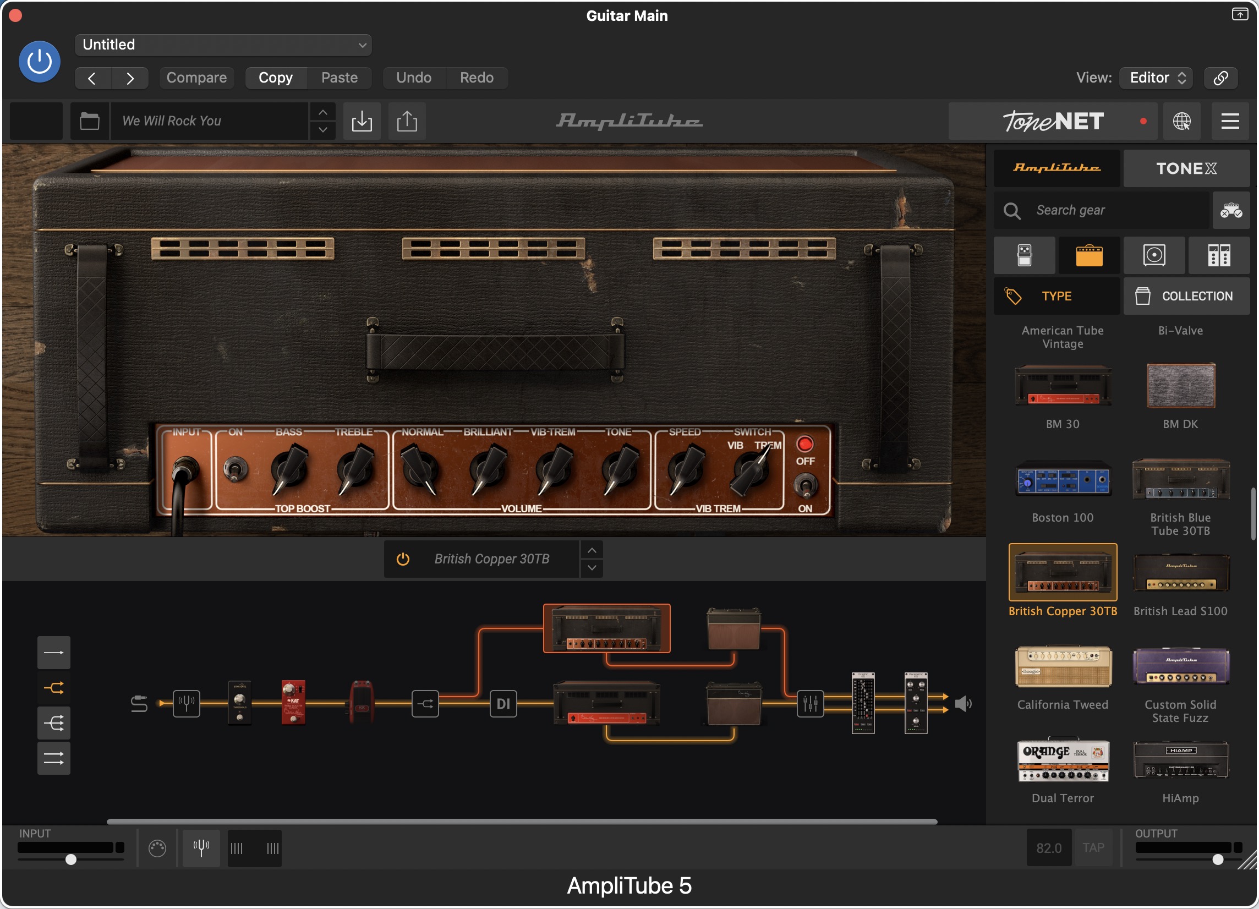This screenshot has width=1259, height=909.
Task: Click the output speaker icon in chain
Action: tap(963, 704)
